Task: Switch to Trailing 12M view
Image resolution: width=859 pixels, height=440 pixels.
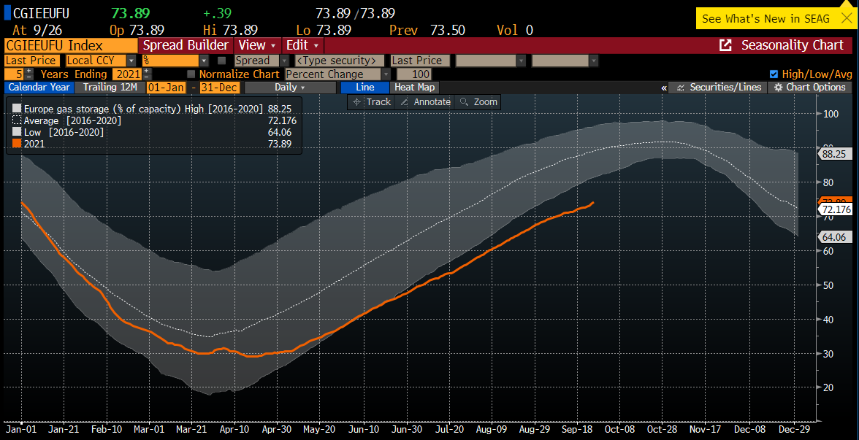Action: pos(110,88)
